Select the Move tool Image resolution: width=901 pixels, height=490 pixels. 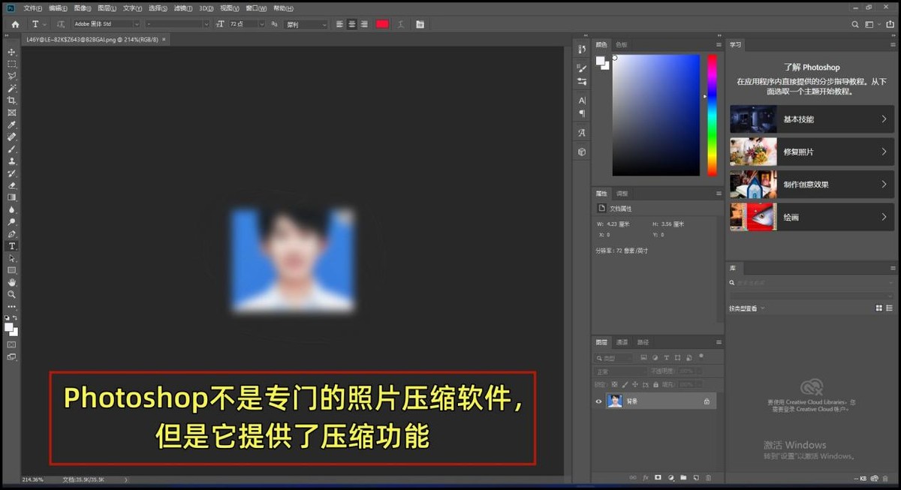coord(11,53)
